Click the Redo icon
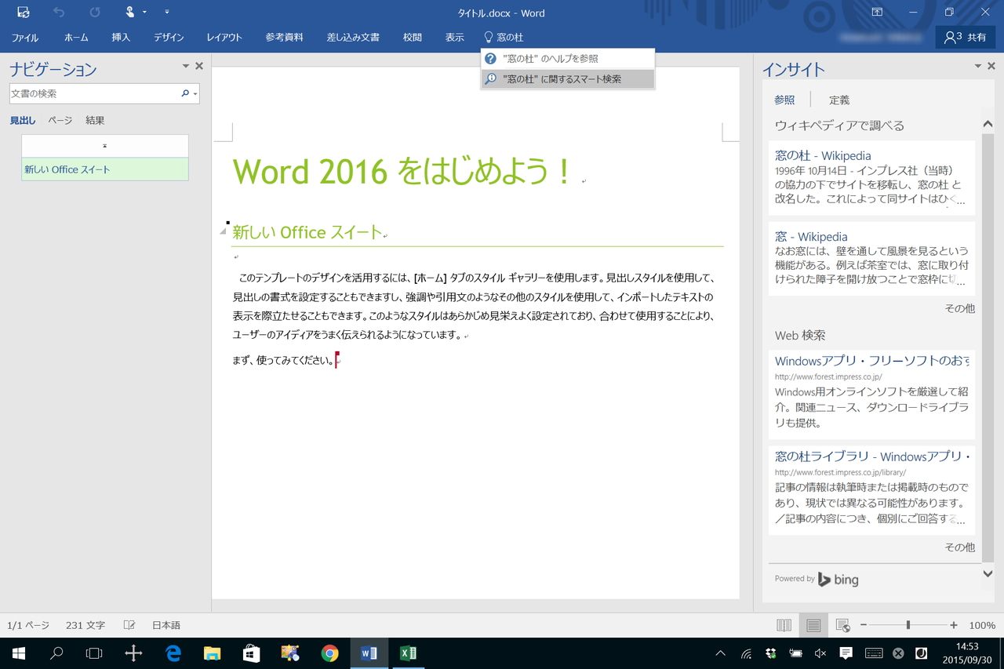 (94, 12)
